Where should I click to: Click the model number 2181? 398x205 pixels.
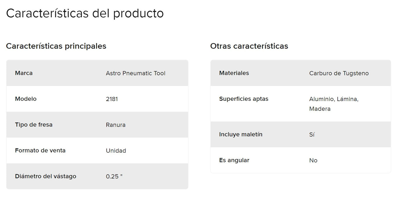pos(112,99)
